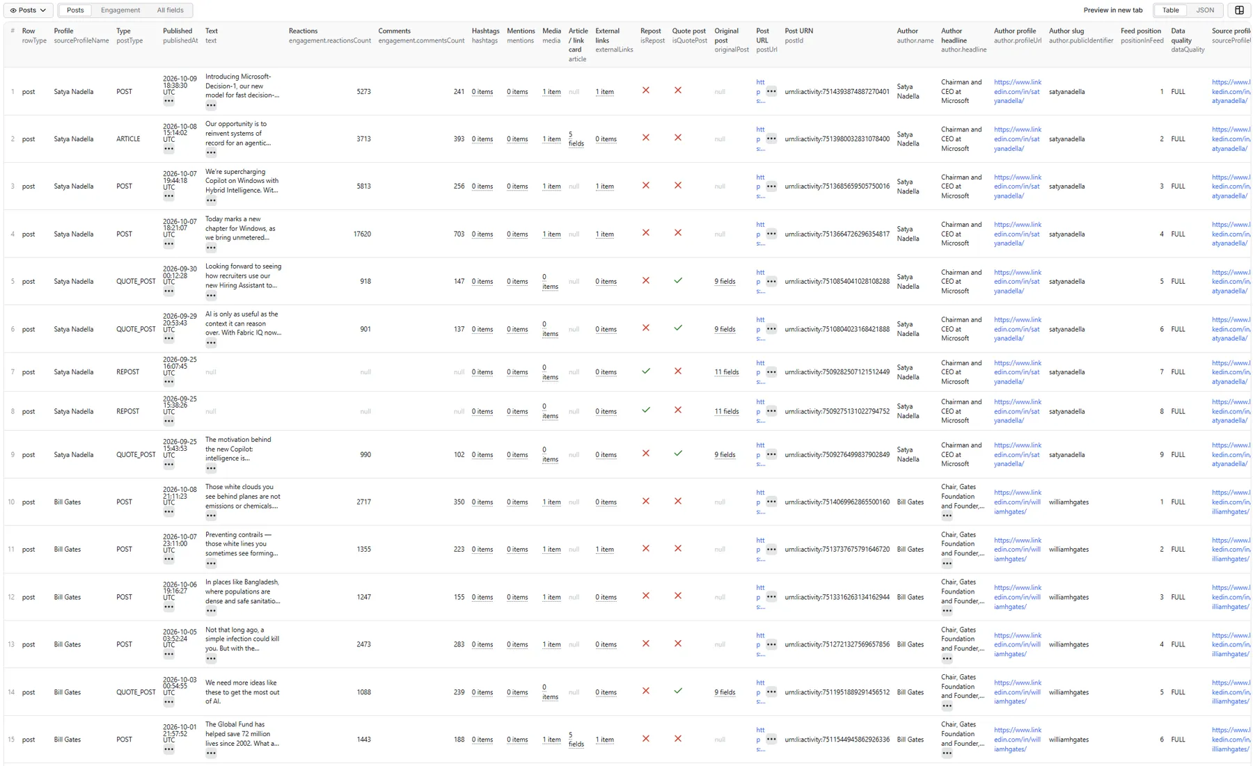Expand Bill Gates headline in row 10
Viewport: 1253px width, 766px height.
coord(947,516)
